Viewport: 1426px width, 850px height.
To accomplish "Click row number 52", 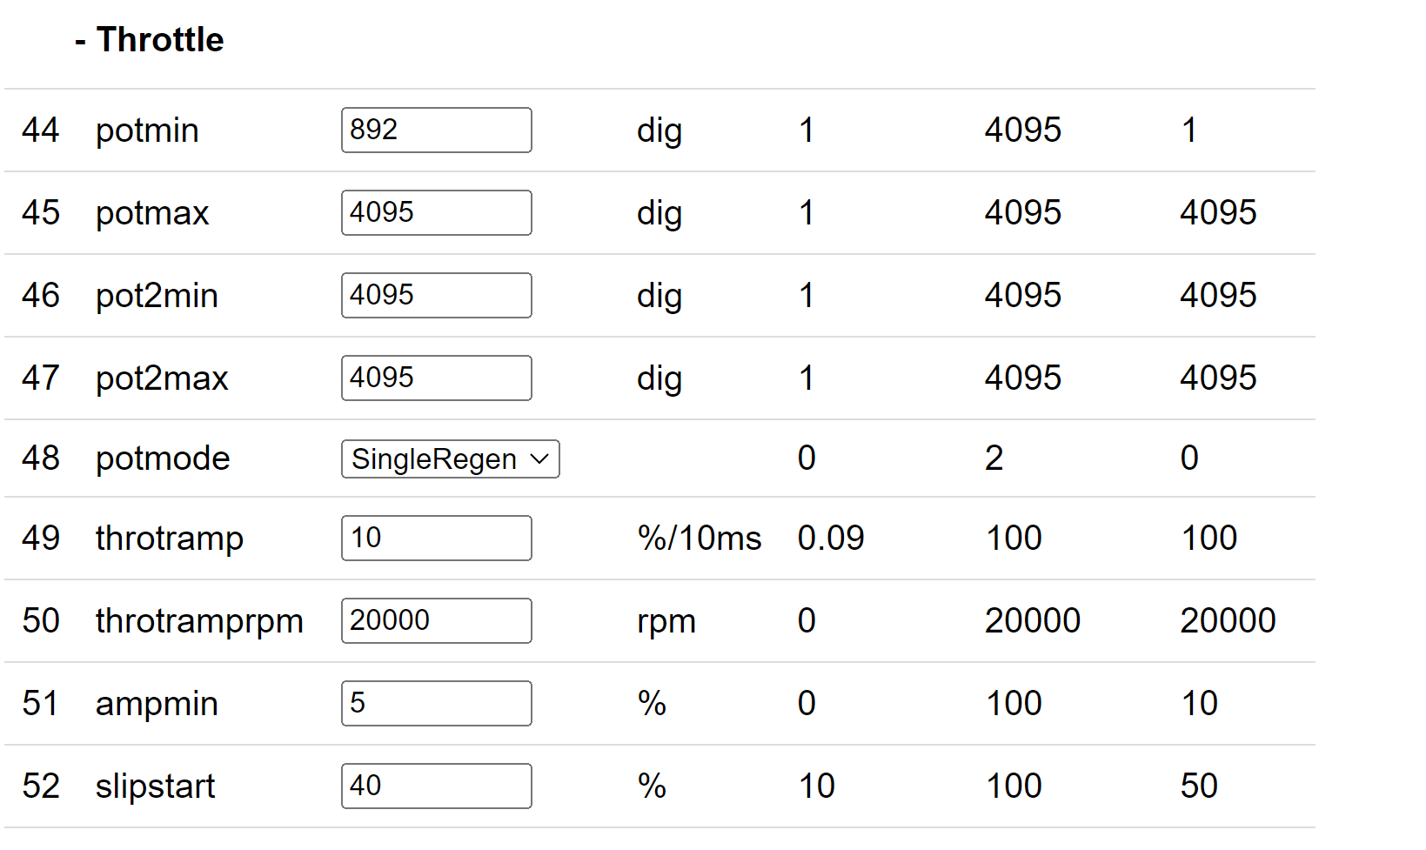I will 41,786.
